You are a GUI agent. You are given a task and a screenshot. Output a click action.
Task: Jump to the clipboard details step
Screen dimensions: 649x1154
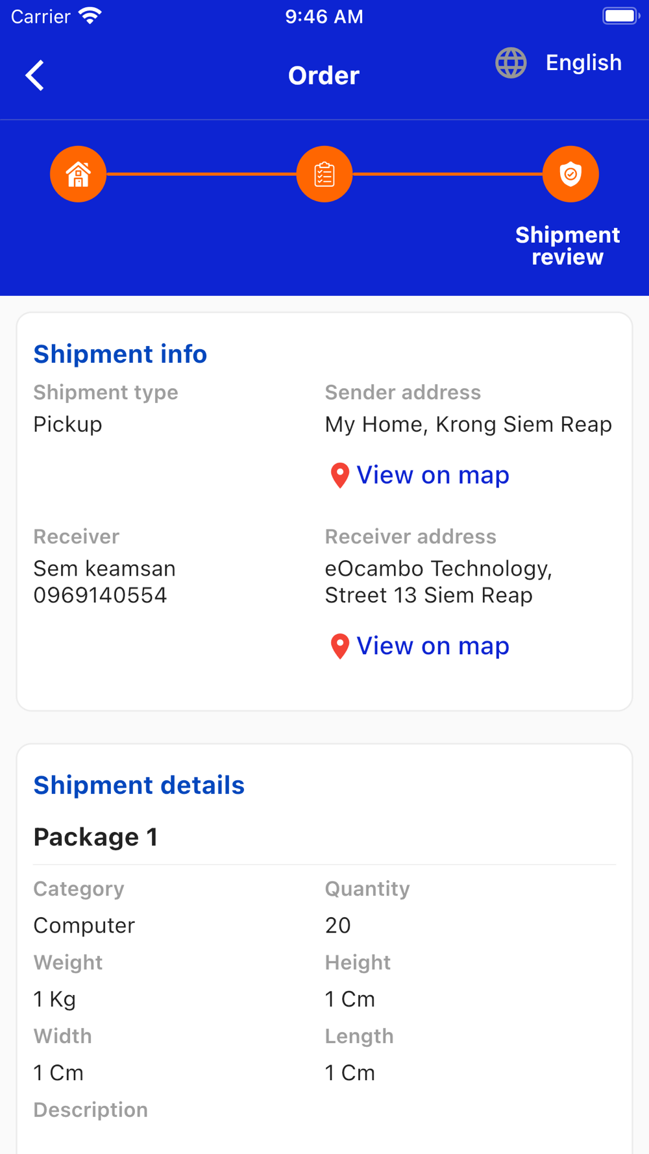324,174
